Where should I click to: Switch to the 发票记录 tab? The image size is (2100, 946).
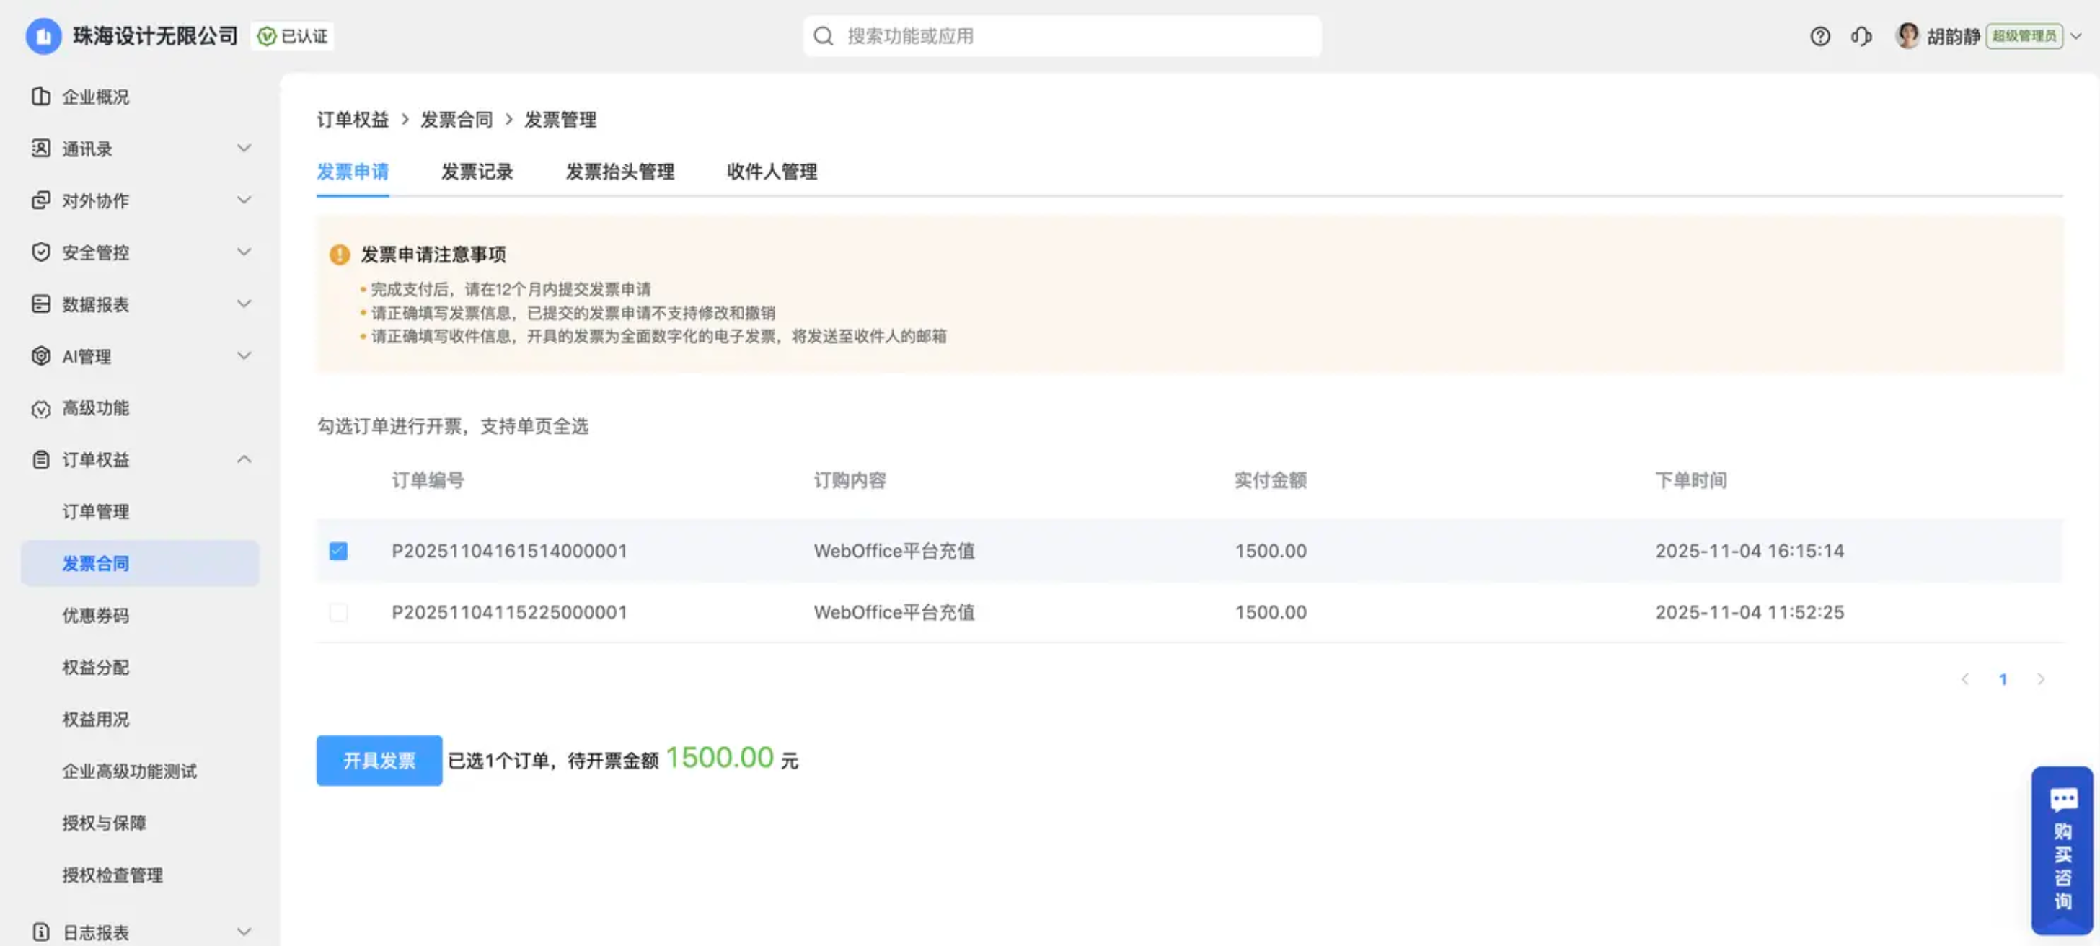point(477,172)
